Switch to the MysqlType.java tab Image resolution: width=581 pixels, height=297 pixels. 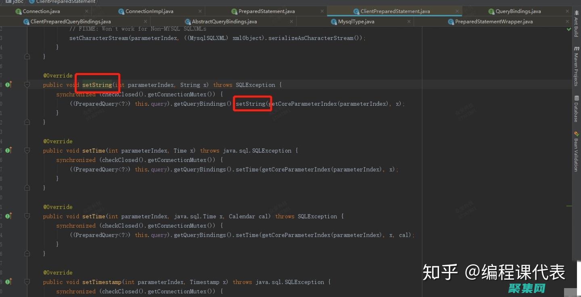356,21
